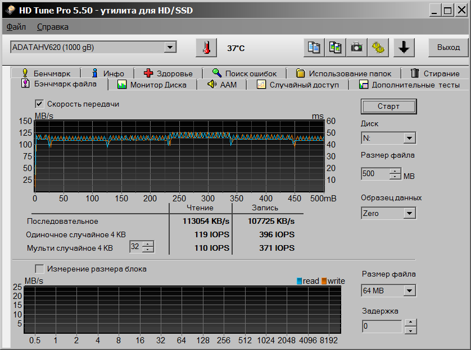The width and height of the screenshot is (471, 350).
Task: Click the copy text to clipboard icon
Action: click(314, 48)
